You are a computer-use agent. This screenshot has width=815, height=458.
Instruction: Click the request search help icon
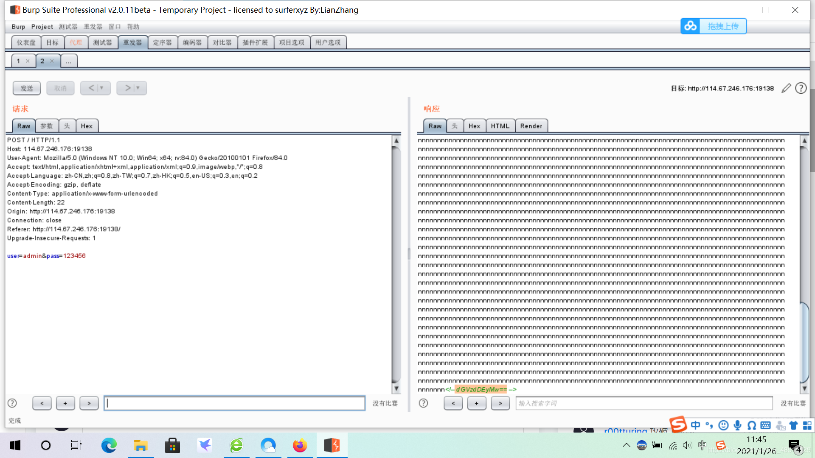pos(12,403)
